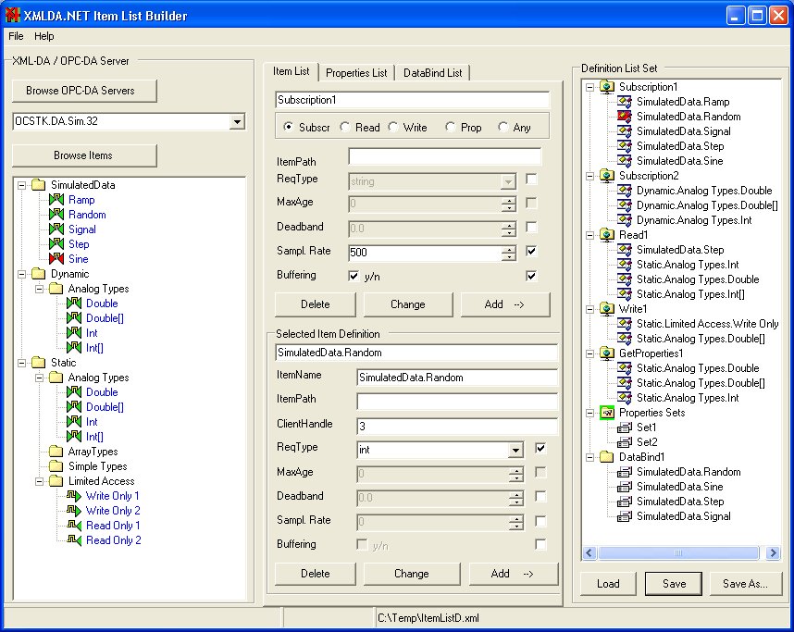Click the Write Only 2 item icon
This screenshot has height=632, width=794.
point(74,511)
